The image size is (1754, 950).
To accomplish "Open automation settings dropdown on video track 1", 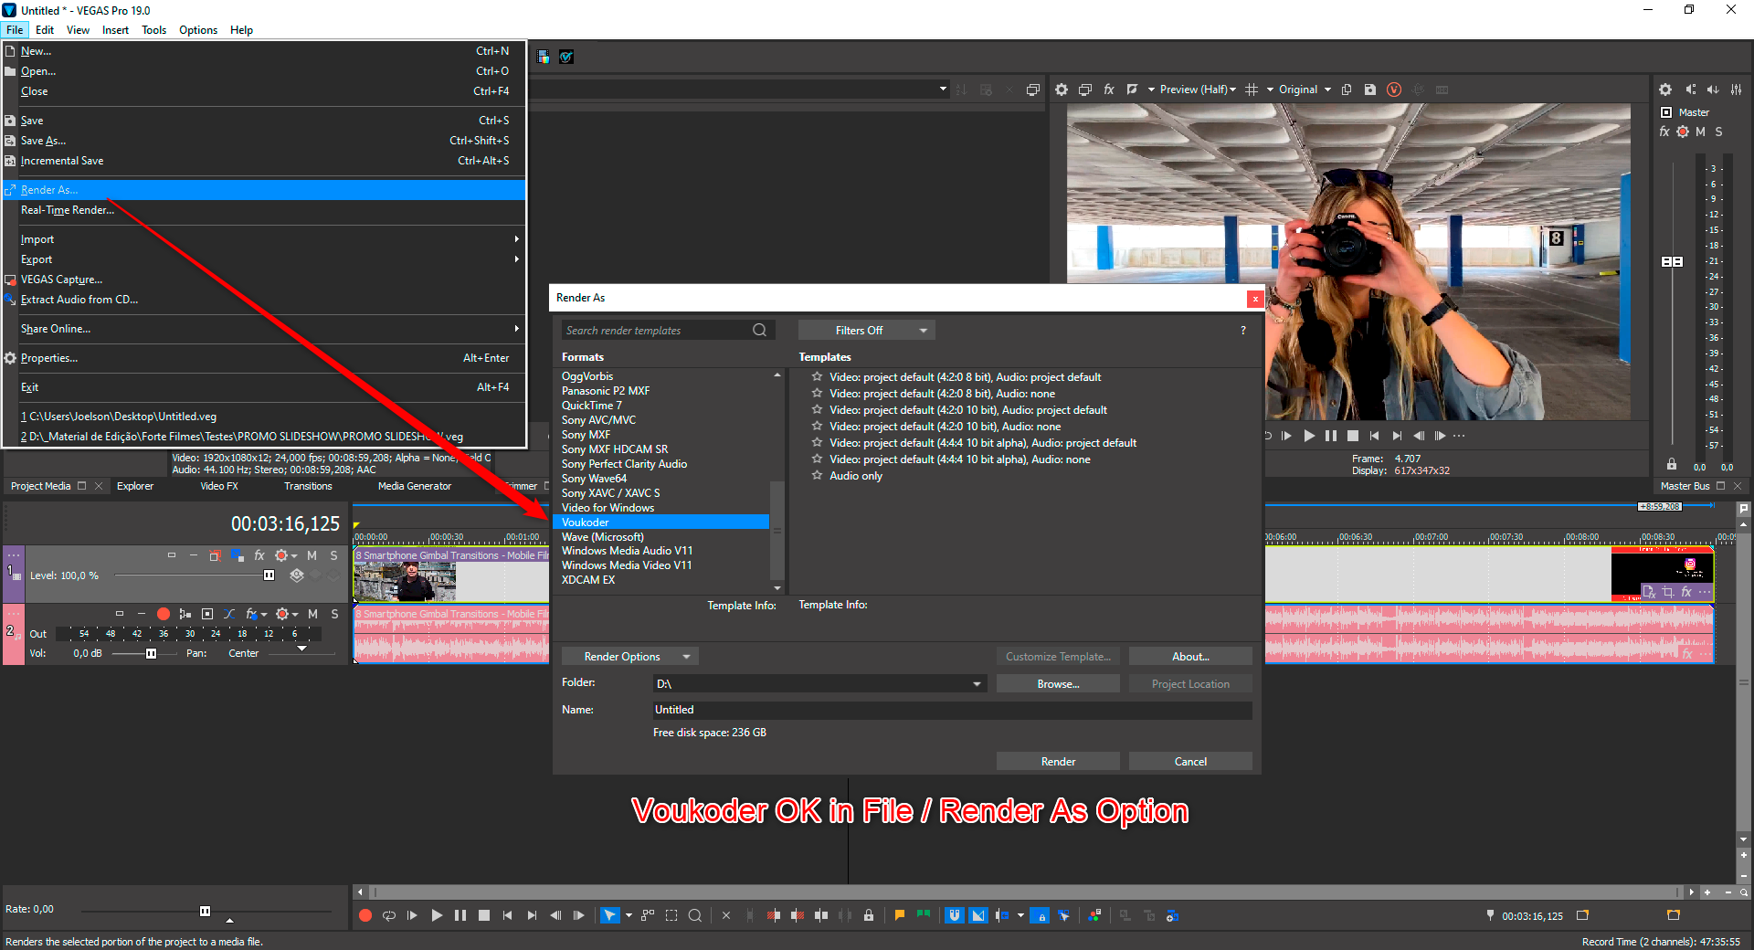I will point(294,555).
